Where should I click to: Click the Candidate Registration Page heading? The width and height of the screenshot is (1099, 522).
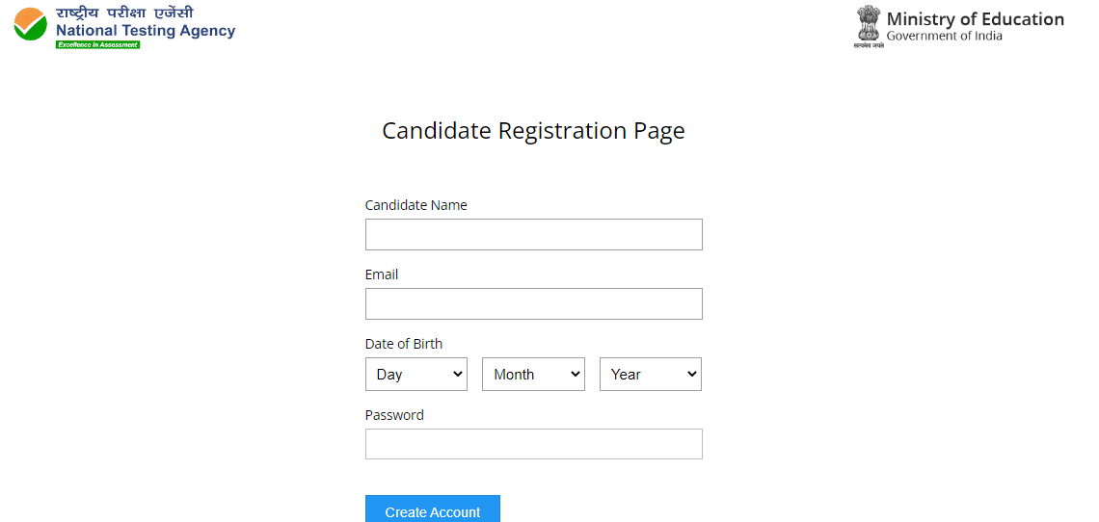click(533, 131)
